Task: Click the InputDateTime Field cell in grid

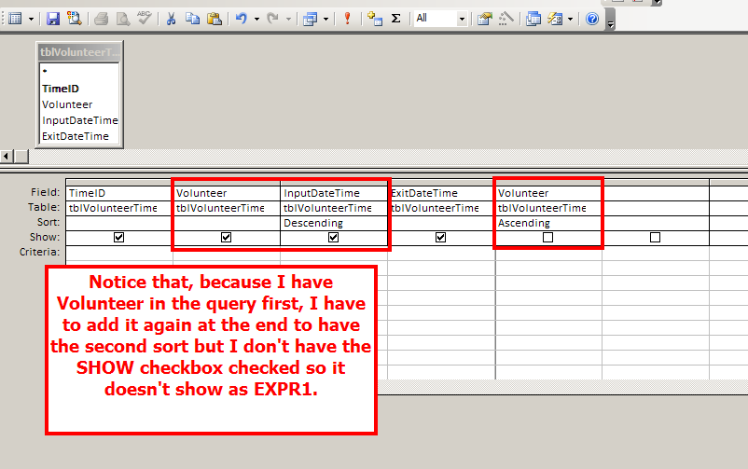Action: point(334,193)
